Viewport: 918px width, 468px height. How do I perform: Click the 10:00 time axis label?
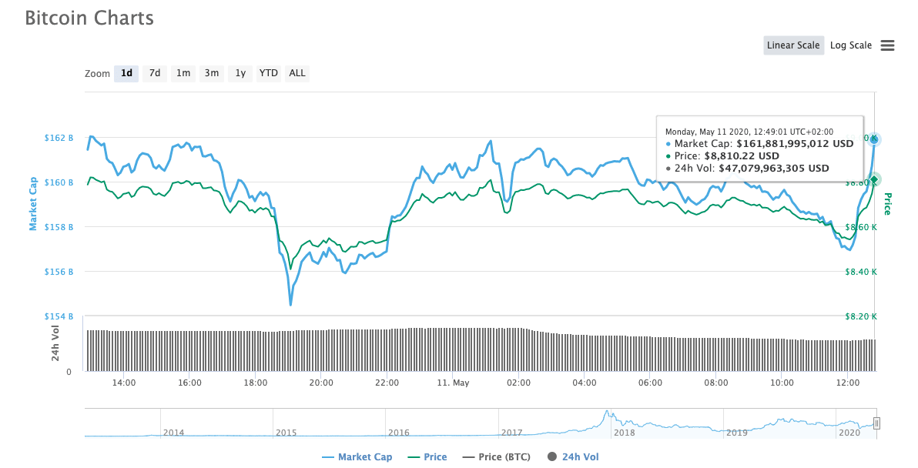782,383
